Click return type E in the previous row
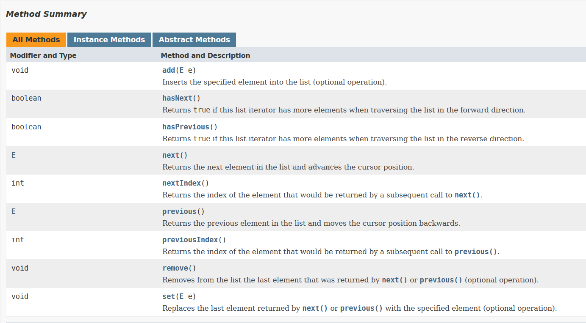This screenshot has width=586, height=323. click(14, 211)
